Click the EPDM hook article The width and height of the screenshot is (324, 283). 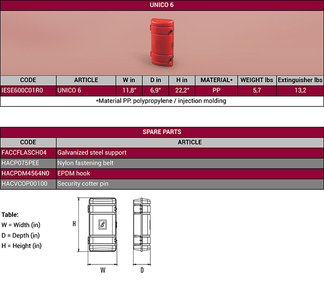pos(73,173)
